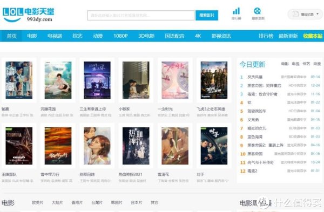This screenshot has height=212, width=324.
Task: Open the ranking bar-chart icon
Action: tap(236, 11)
